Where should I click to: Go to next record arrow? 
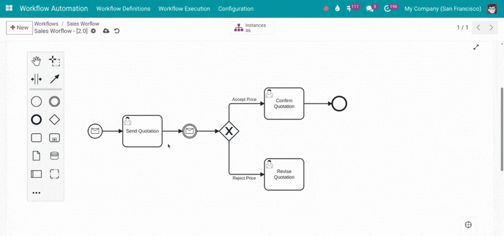point(491,28)
